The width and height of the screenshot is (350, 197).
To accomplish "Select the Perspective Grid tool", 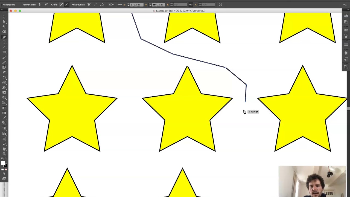I will click(x=4, y=103).
